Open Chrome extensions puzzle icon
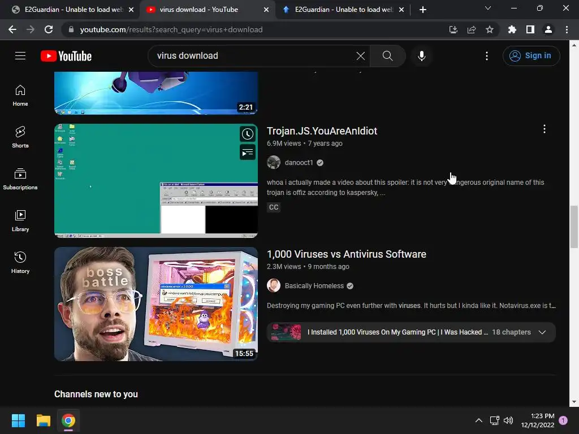Viewport: 579px width, 434px height. click(512, 29)
